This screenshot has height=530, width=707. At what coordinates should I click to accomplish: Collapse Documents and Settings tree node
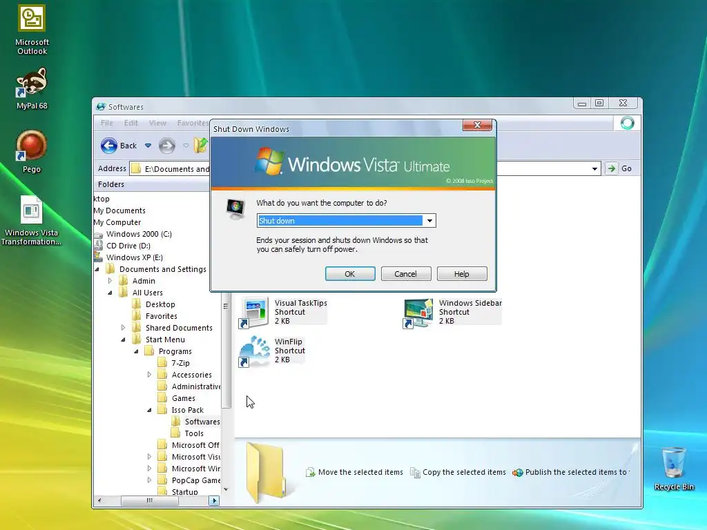(x=97, y=269)
